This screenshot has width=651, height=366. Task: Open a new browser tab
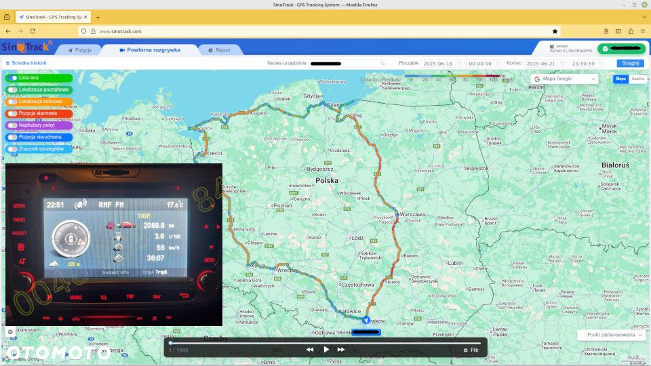tap(98, 17)
